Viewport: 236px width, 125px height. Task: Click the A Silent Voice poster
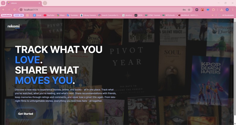click(173, 32)
